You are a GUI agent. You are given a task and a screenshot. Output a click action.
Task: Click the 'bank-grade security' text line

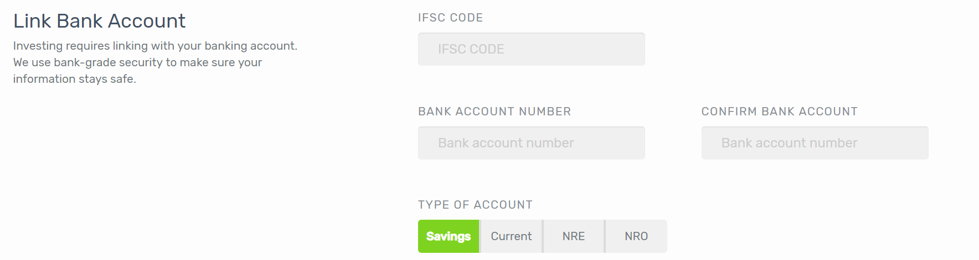pos(137,62)
